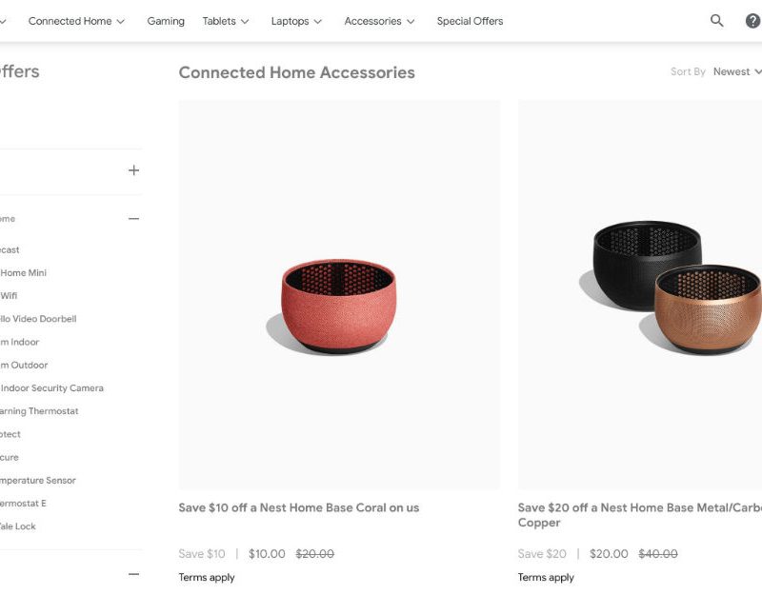Change Sort By Newest dropdown

point(737,71)
